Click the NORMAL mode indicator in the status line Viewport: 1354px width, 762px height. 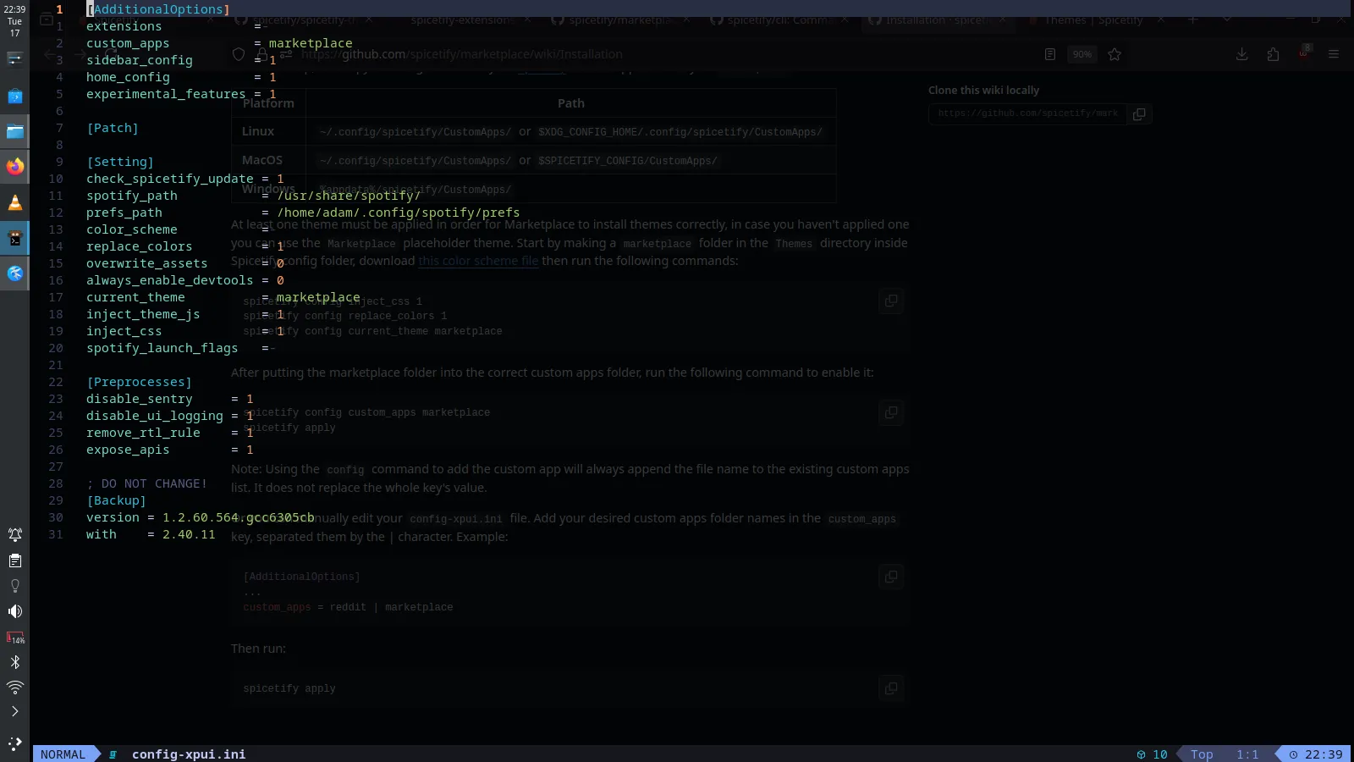click(63, 754)
